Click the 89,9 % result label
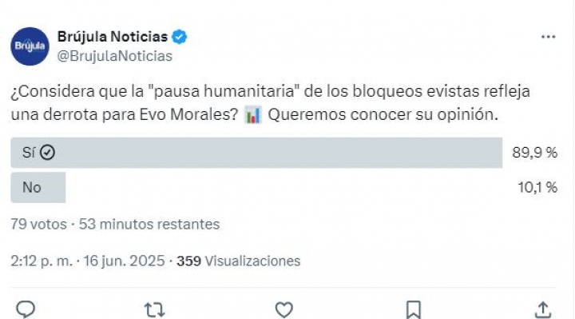 534,153
